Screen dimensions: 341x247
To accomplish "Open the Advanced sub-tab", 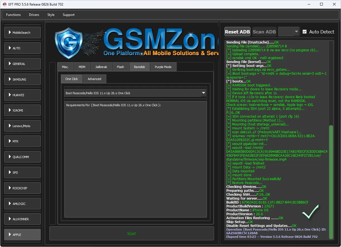I will pos(95,79).
